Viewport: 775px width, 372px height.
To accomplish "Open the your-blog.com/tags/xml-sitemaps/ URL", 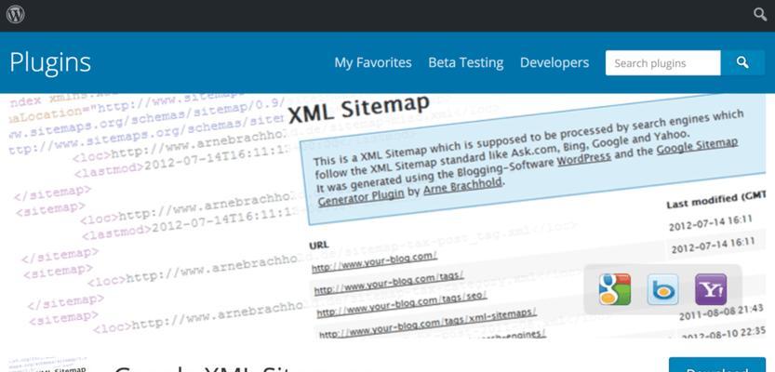I will click(x=427, y=323).
